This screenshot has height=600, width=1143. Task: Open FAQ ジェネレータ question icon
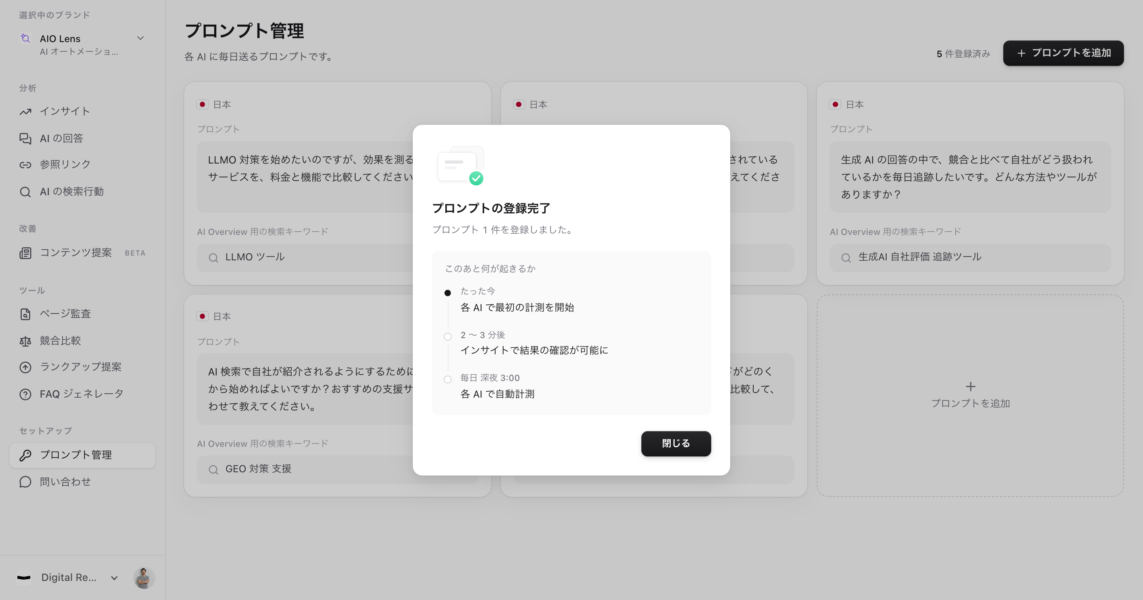(25, 394)
